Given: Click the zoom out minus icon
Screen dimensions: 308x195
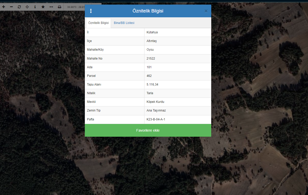Looking at the screenshot, I should [x=11, y=7].
